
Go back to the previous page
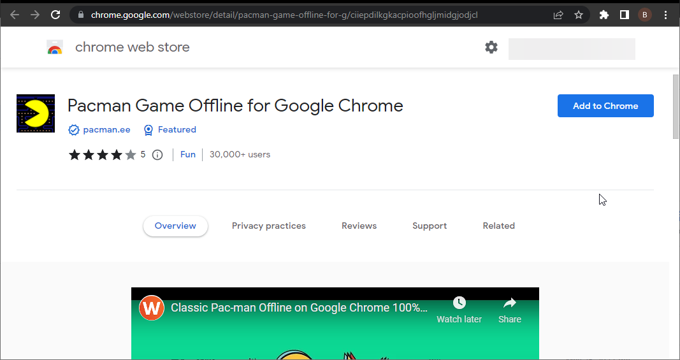(x=15, y=15)
